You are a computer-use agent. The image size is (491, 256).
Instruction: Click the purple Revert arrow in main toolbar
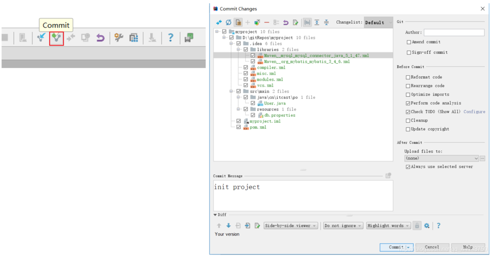pos(100,38)
